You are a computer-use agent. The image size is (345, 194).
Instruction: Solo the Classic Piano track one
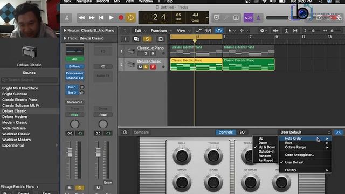click(x=146, y=53)
